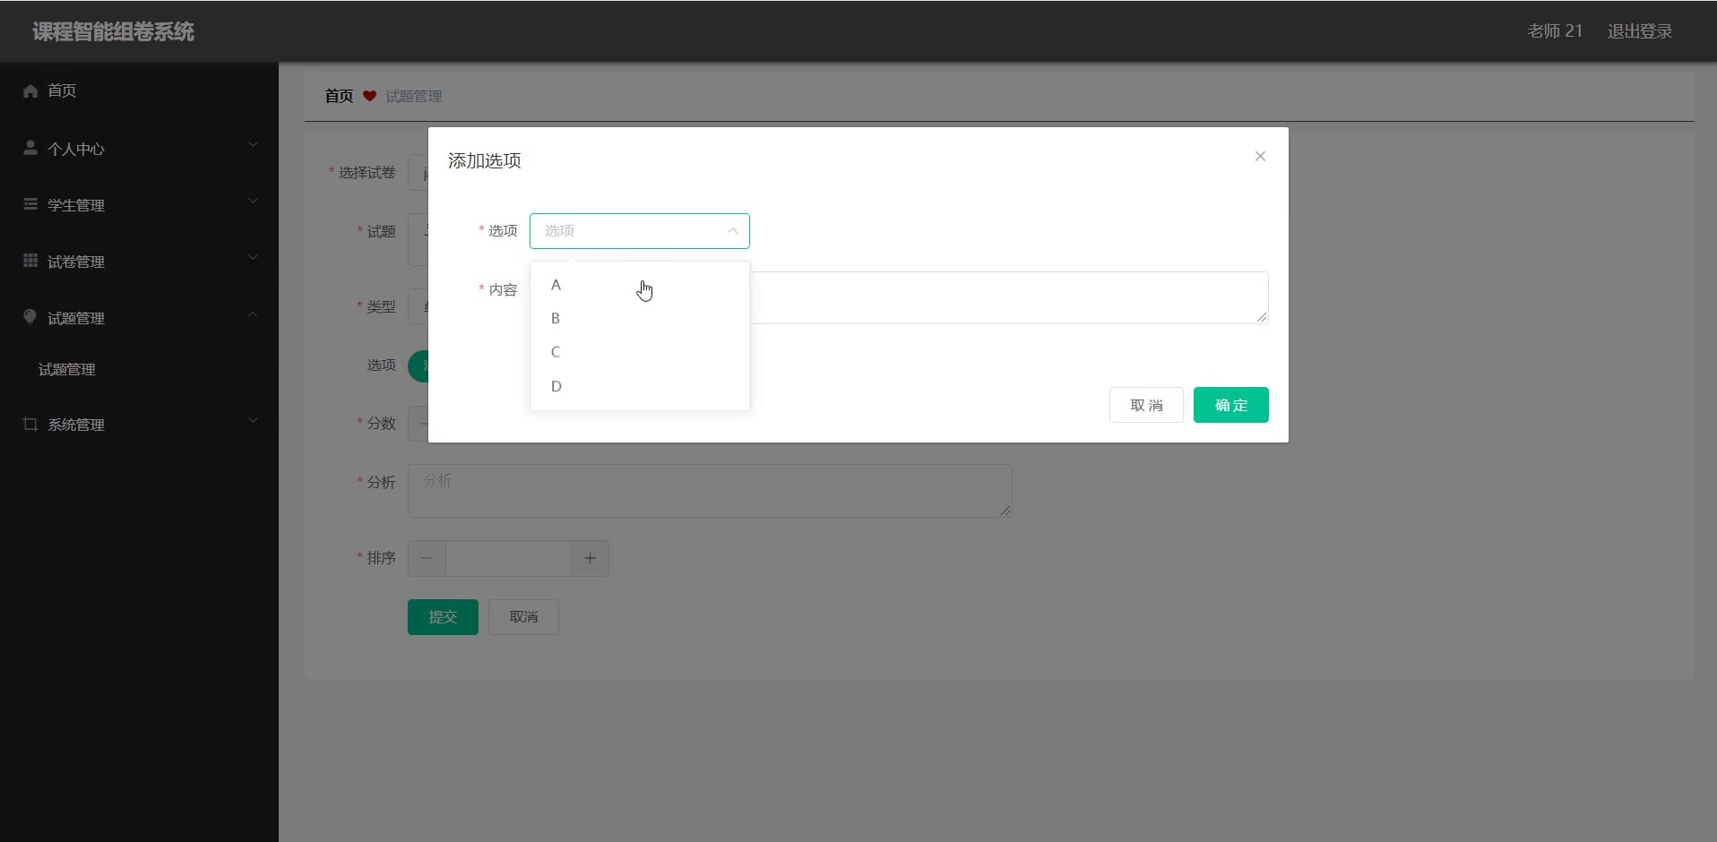Click the 取消 button in the dialog
The width and height of the screenshot is (1717, 842).
point(1146,405)
